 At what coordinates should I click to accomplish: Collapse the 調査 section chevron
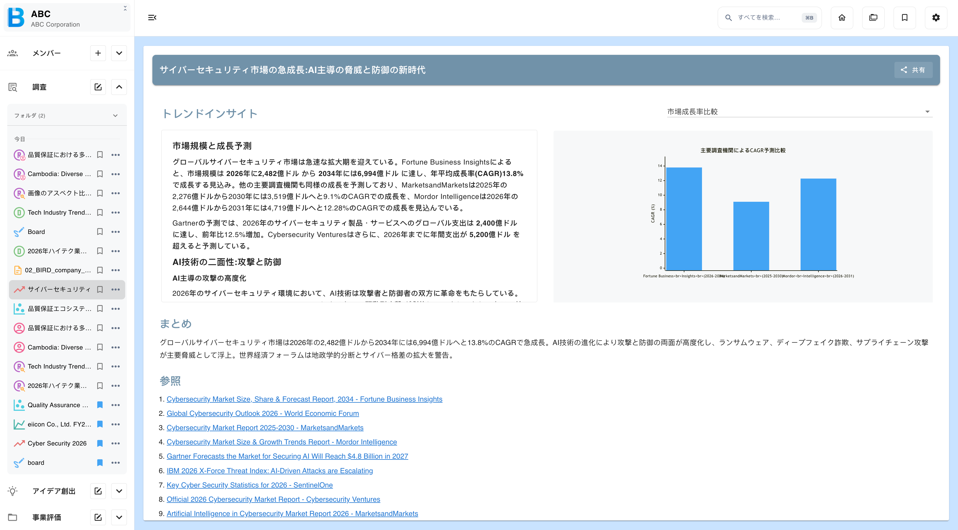(119, 87)
